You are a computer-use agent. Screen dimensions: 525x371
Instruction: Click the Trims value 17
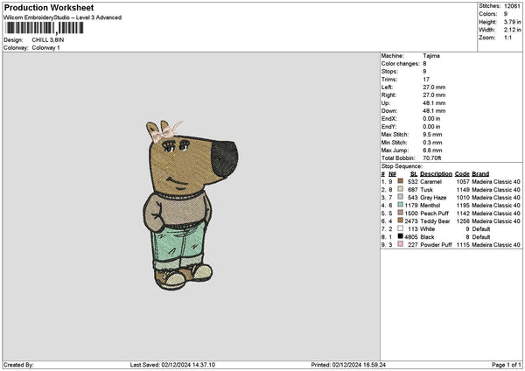(x=426, y=80)
